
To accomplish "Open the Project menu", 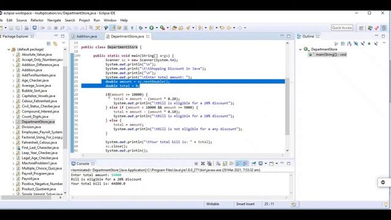I will 84,20.
